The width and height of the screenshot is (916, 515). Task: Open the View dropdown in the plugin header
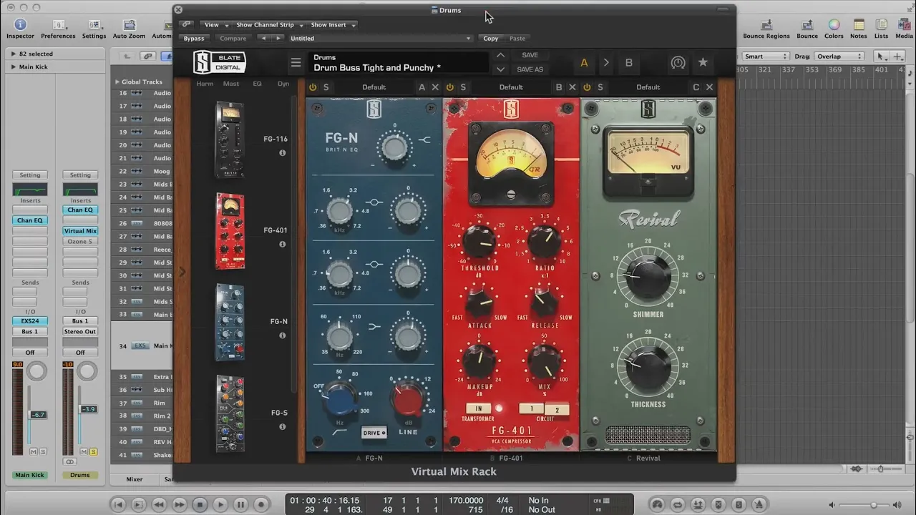pos(214,24)
